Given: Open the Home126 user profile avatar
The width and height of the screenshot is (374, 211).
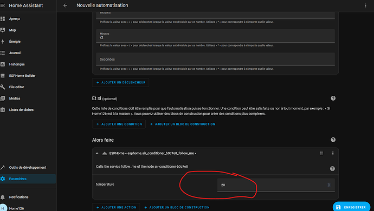Looking at the screenshot, I should point(3,208).
